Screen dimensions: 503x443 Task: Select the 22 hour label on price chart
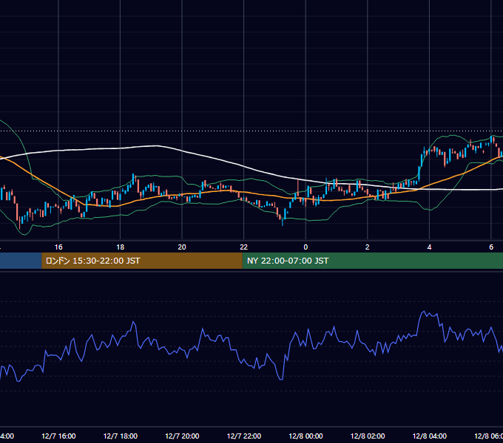[244, 247]
